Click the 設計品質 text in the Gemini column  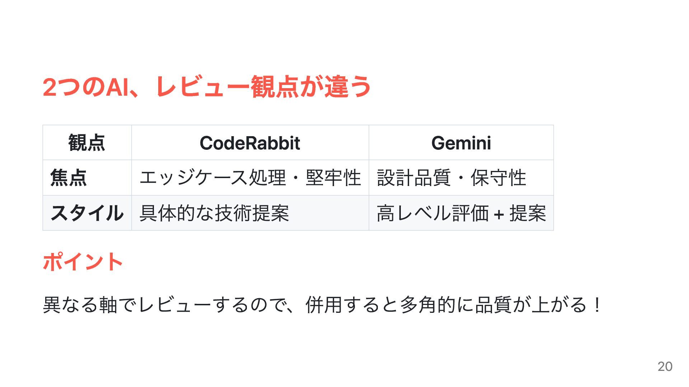pyautogui.click(x=413, y=178)
